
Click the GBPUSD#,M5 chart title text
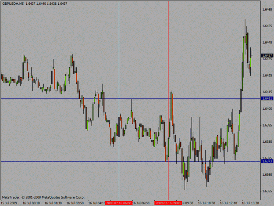[13, 4]
